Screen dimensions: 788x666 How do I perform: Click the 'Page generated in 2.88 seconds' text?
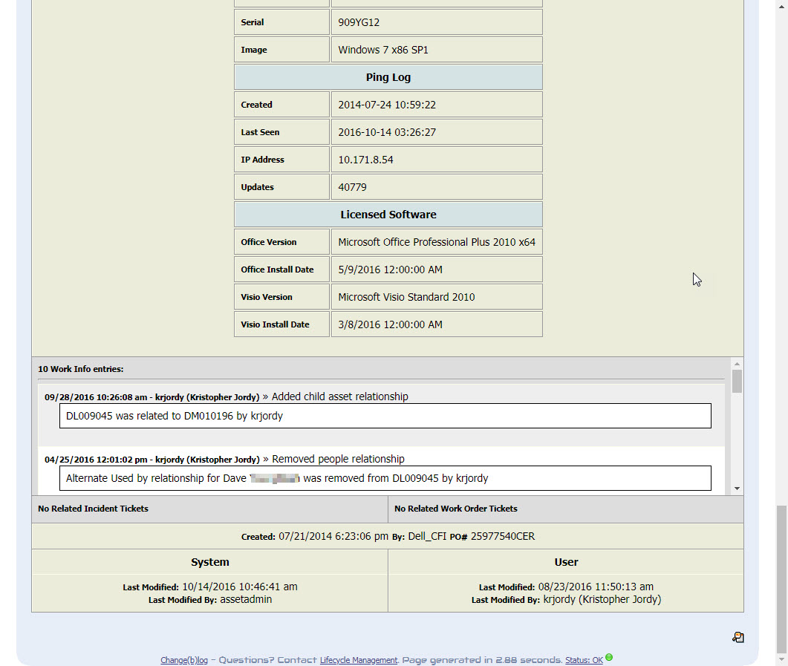pos(481,660)
